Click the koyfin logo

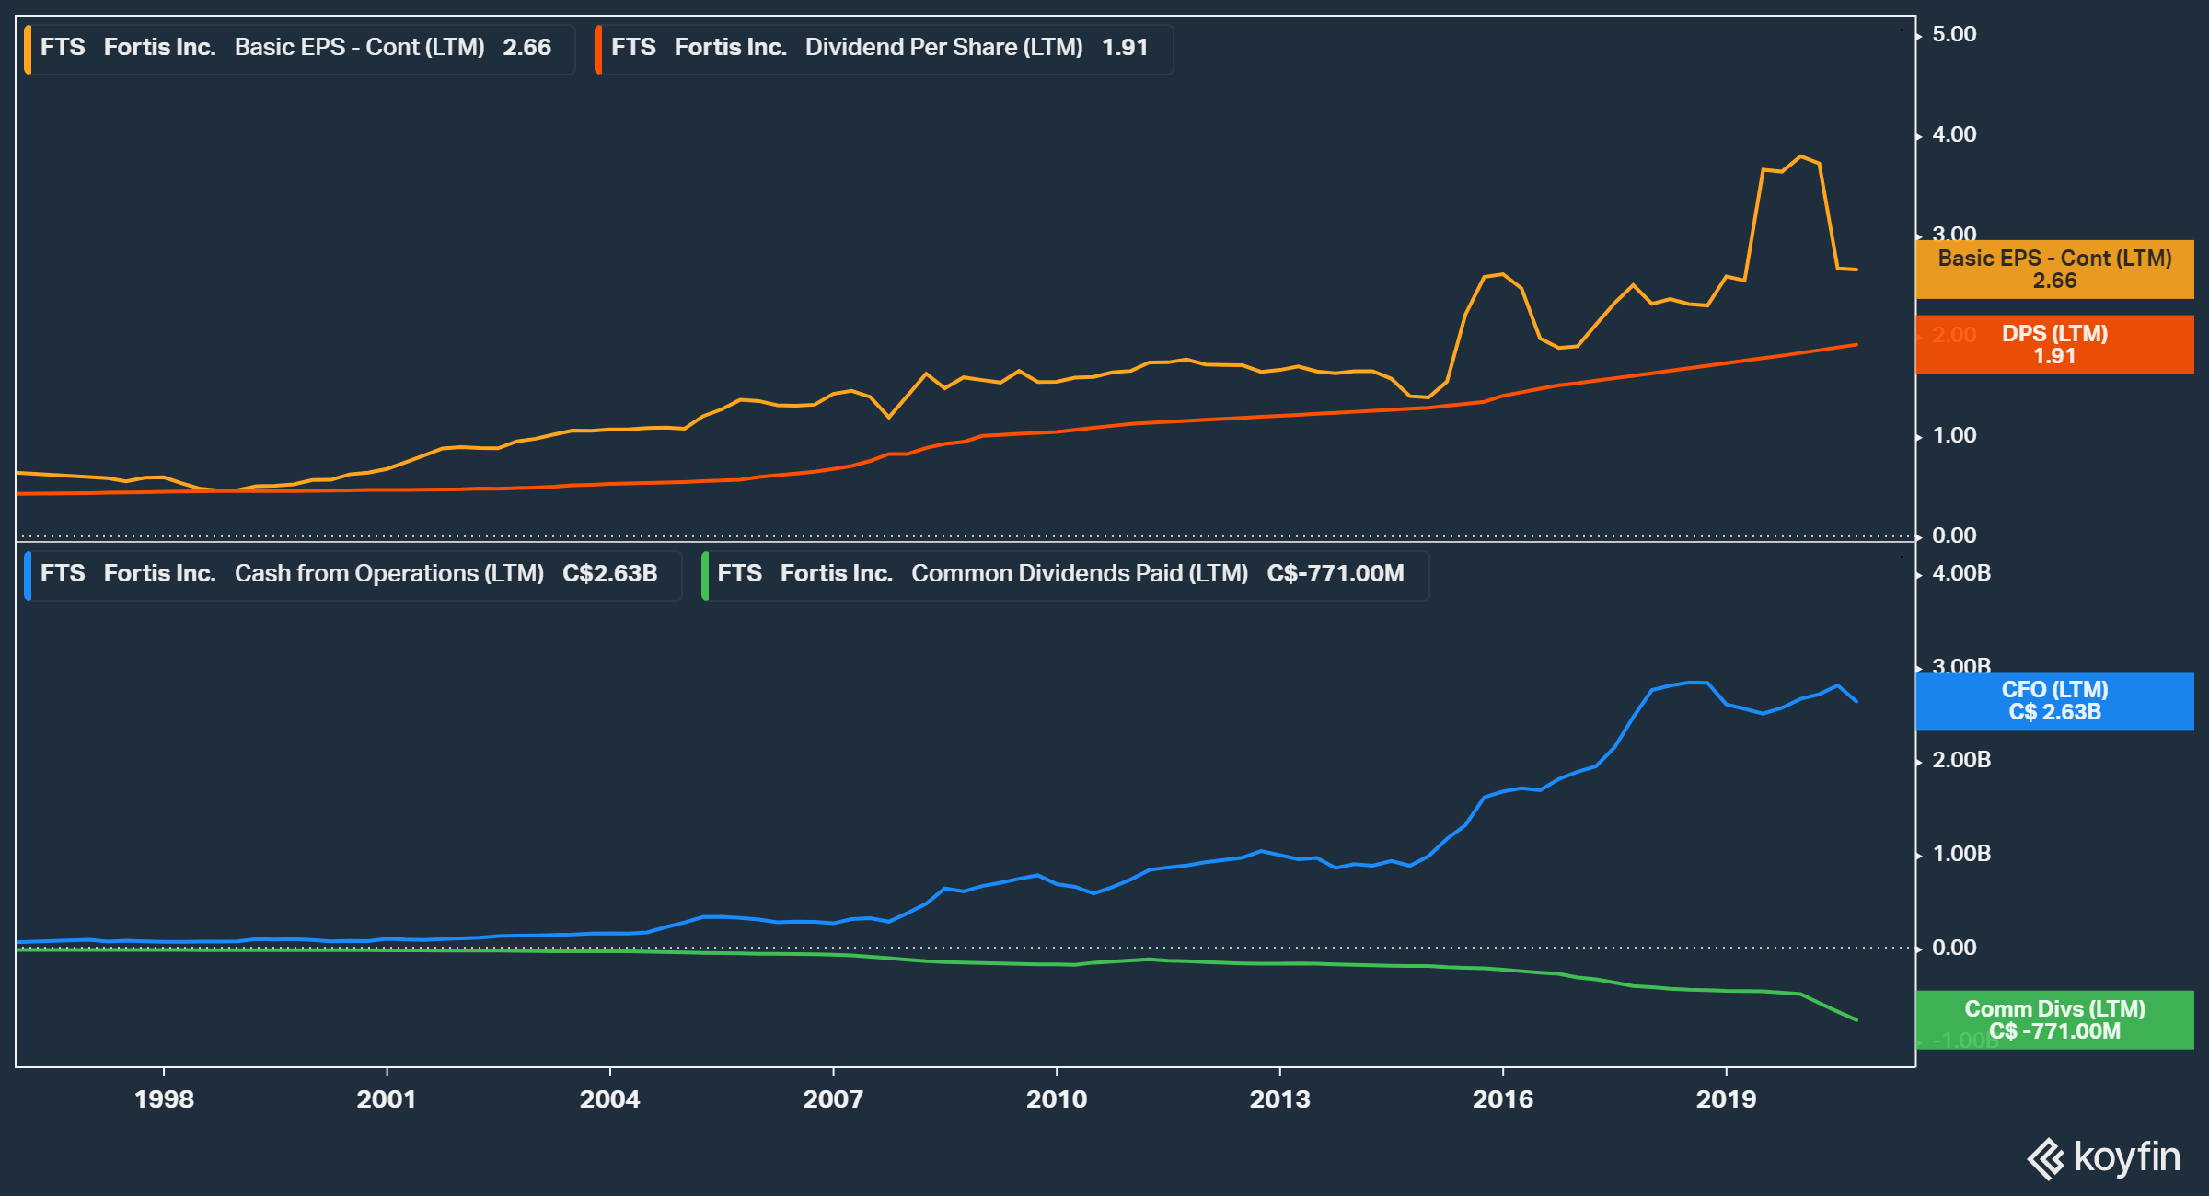point(2104,1157)
